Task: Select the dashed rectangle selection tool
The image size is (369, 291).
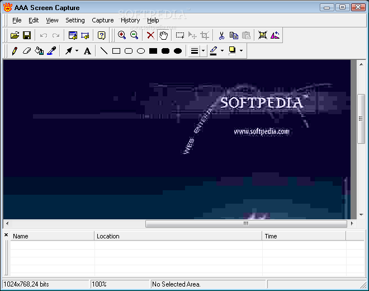Action: coord(180,35)
